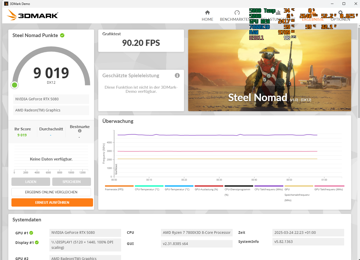
Task: Click the Ihr Score 9 019 value
Action: pos(22,135)
